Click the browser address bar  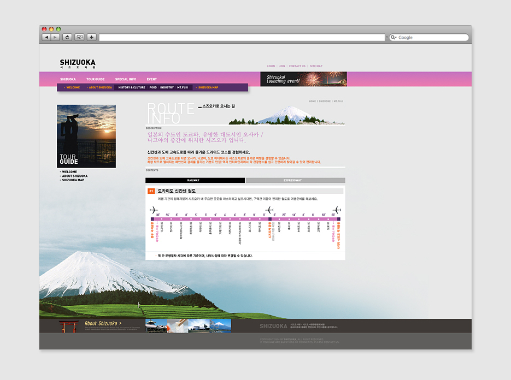242,38
